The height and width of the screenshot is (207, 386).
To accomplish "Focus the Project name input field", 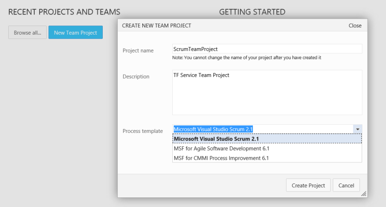I will tap(267, 49).
